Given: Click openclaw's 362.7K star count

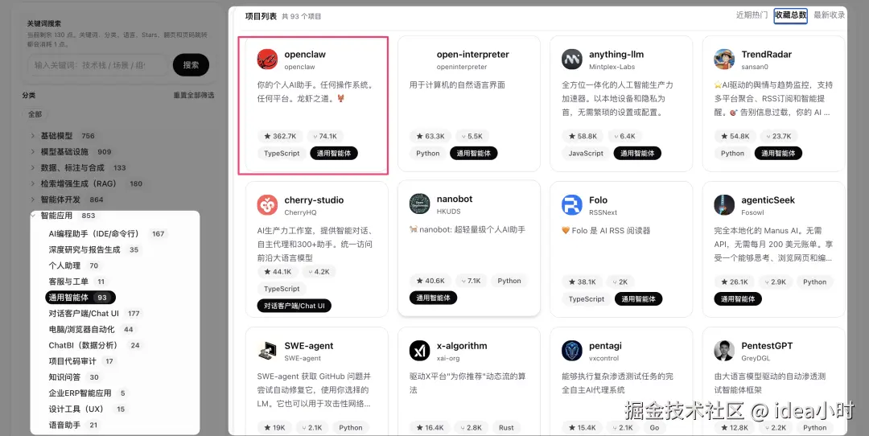Looking at the screenshot, I should click(x=280, y=136).
